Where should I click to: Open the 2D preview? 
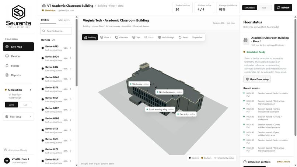click(197, 37)
